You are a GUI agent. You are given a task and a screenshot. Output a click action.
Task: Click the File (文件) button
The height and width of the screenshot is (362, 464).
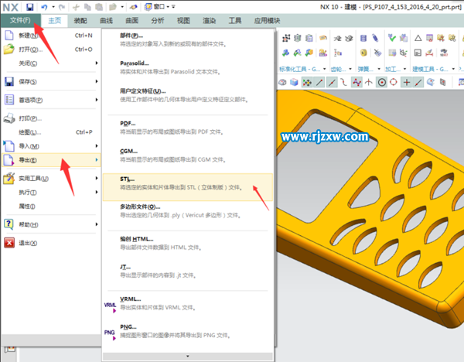click(20, 20)
